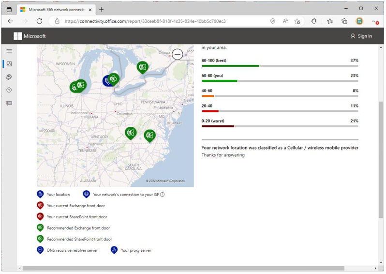Click the scroll-up arrow of vertical scrollbar
The image size is (386, 274).
[x=381, y=47]
